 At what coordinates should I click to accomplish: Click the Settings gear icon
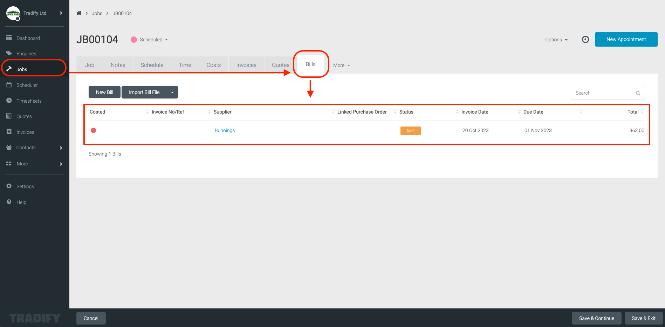pyautogui.click(x=9, y=186)
